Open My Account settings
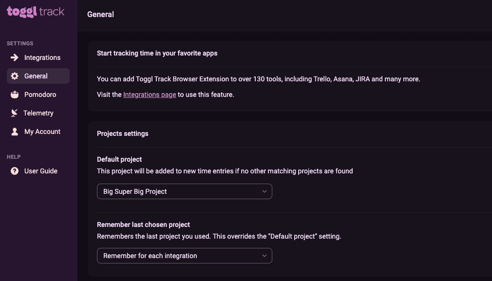 tap(38, 131)
